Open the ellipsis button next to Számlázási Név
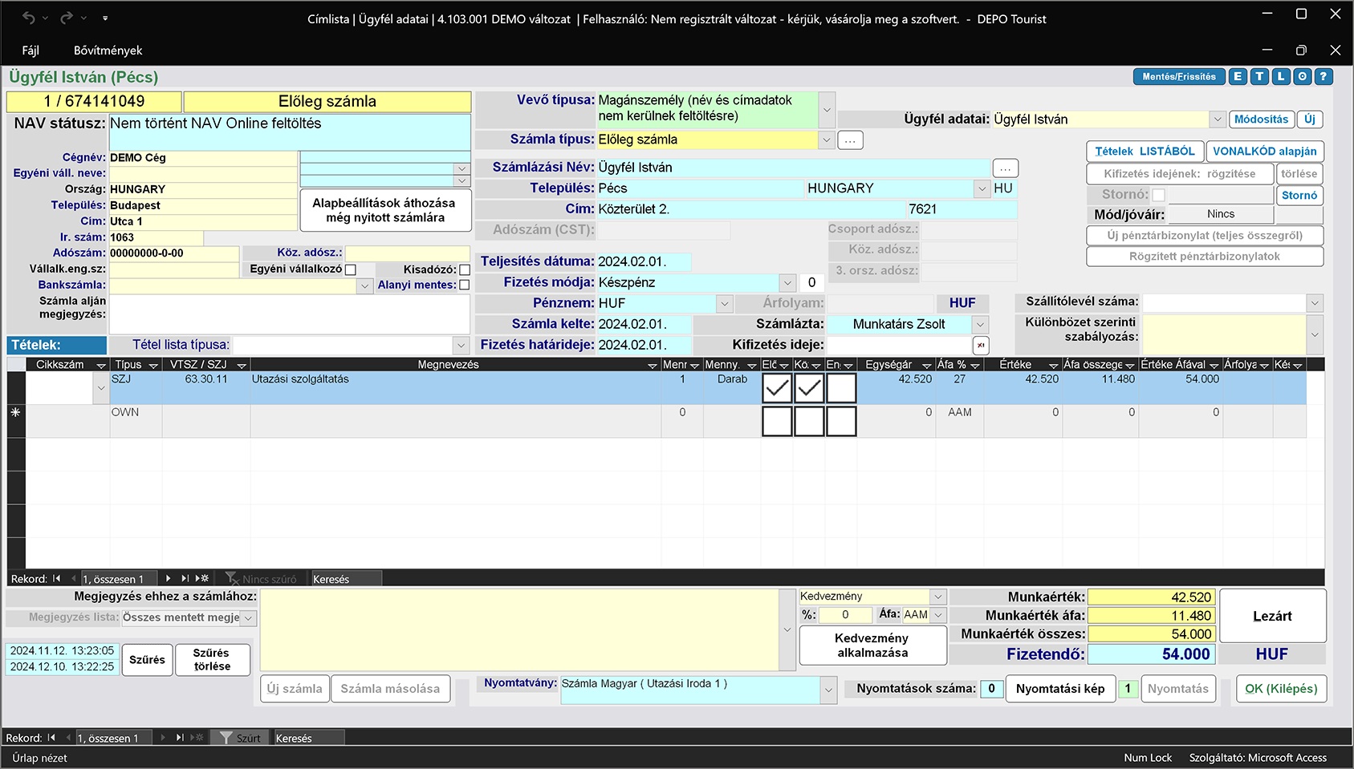The width and height of the screenshot is (1354, 769). [1005, 168]
